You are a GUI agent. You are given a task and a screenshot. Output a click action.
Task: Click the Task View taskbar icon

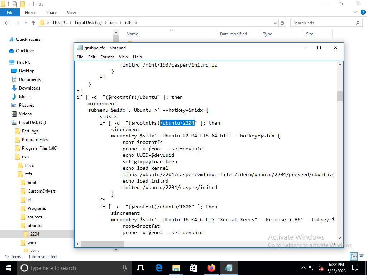140,268
